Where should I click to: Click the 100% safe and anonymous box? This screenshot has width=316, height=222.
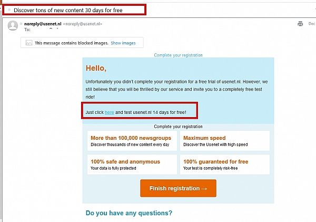point(132,165)
